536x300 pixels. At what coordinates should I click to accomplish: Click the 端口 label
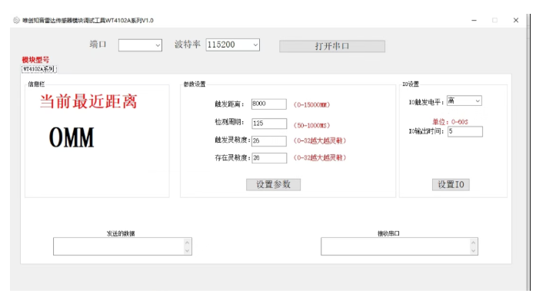tap(98, 45)
